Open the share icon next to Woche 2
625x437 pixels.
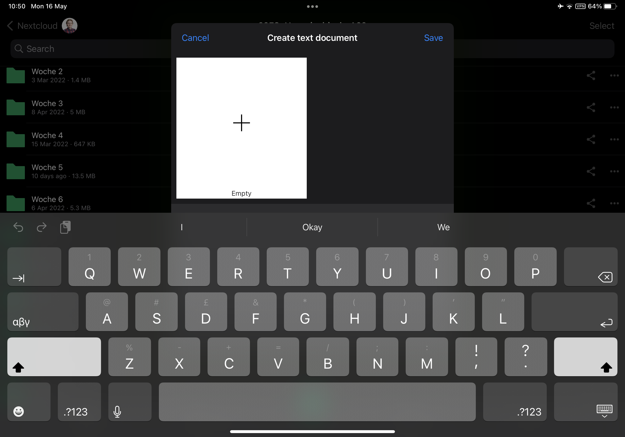(591, 75)
